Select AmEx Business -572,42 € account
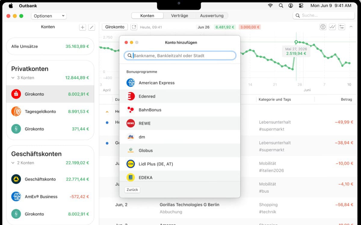Viewport: 361px width, 225px height. click(50, 196)
